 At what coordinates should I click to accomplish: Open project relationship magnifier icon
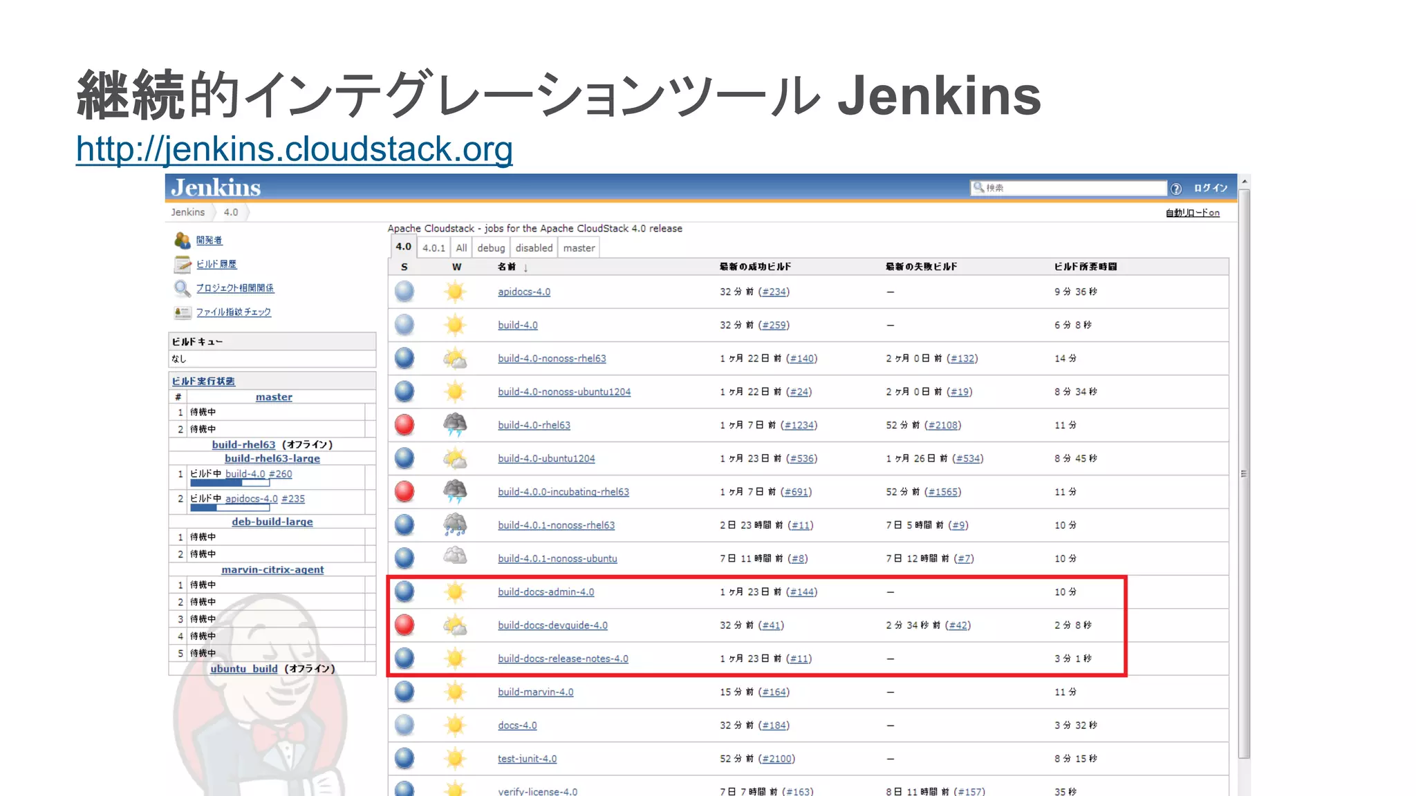[x=183, y=288]
